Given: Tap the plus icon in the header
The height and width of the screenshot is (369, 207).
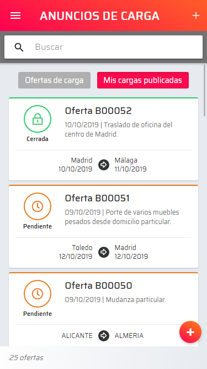Looking at the screenshot, I should tap(196, 16).
